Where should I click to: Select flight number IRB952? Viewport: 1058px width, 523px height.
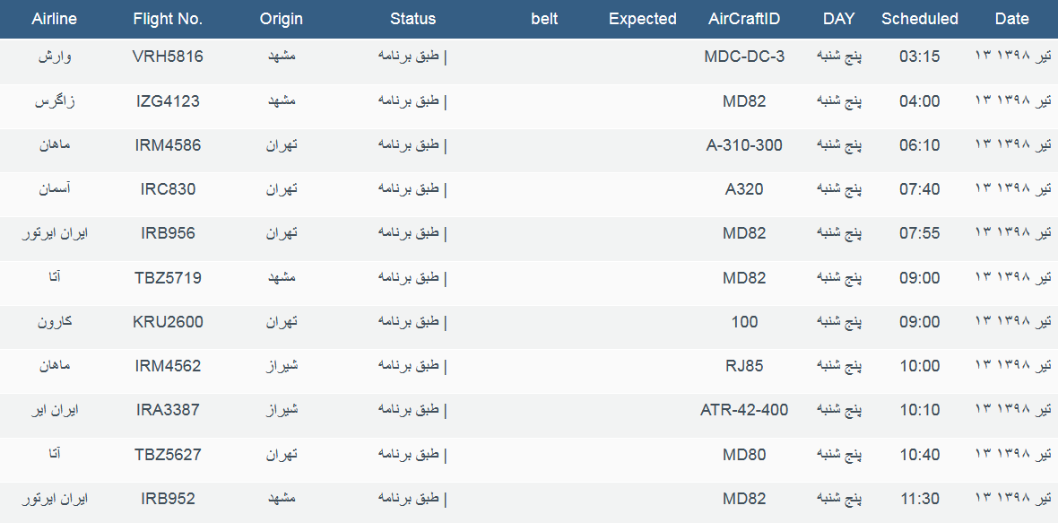click(x=168, y=499)
